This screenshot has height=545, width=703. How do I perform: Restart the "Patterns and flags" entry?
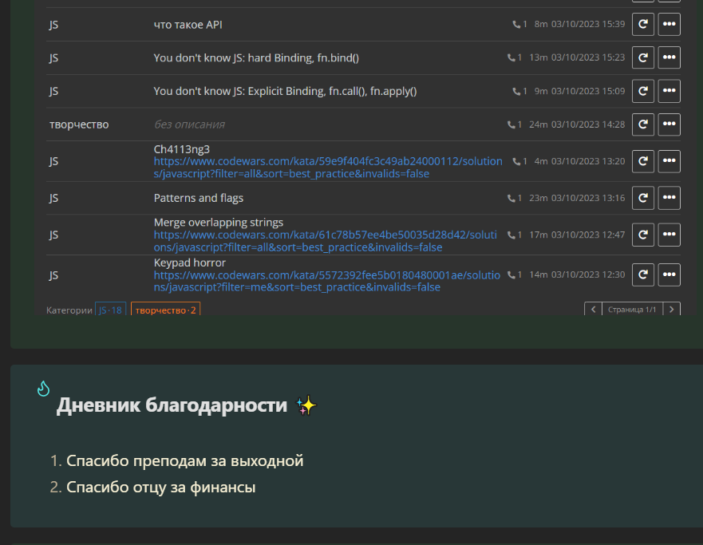pos(643,198)
